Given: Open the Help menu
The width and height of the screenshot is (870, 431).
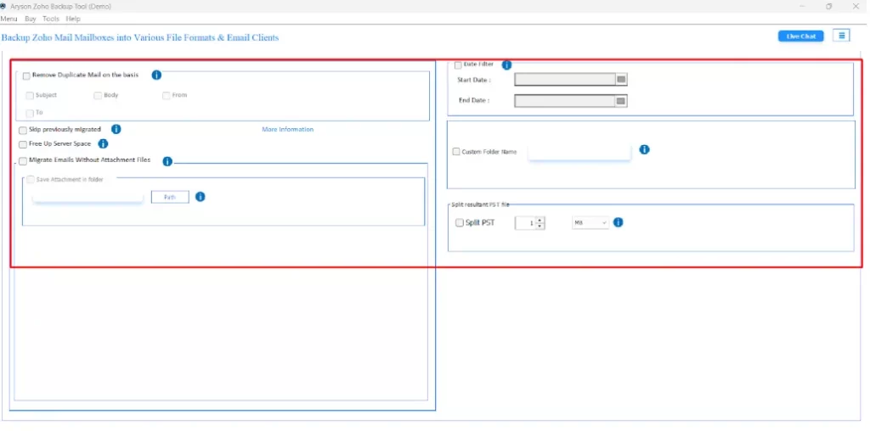Looking at the screenshot, I should pyautogui.click(x=73, y=19).
